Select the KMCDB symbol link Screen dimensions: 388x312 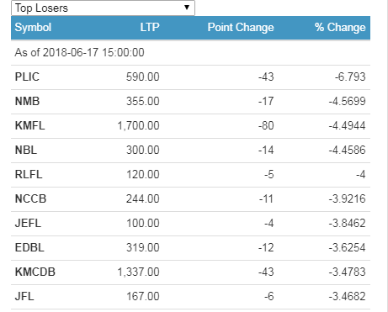pyautogui.click(x=35, y=272)
